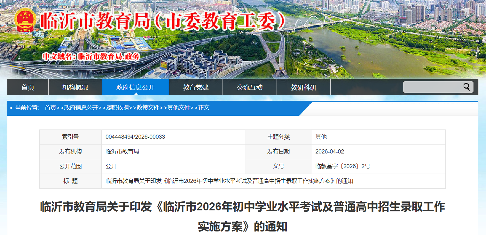Click the 索引号 label cell
The image size is (486, 235).
[70, 137]
